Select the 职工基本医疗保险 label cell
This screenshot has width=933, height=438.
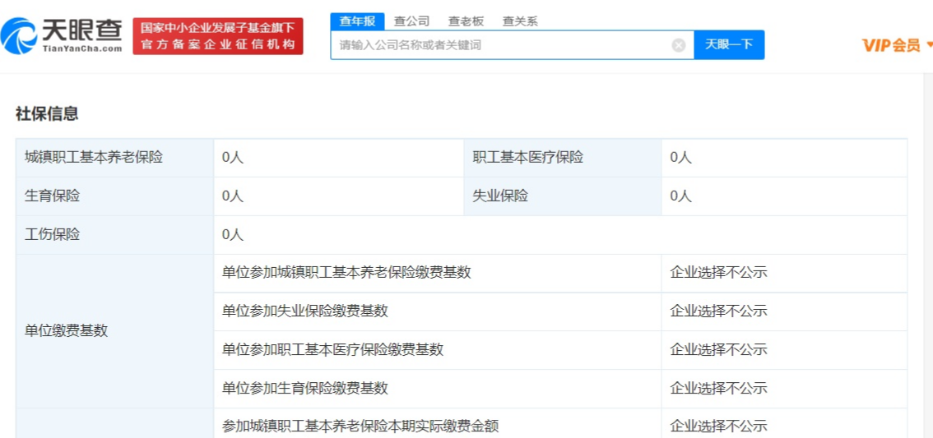[527, 157]
